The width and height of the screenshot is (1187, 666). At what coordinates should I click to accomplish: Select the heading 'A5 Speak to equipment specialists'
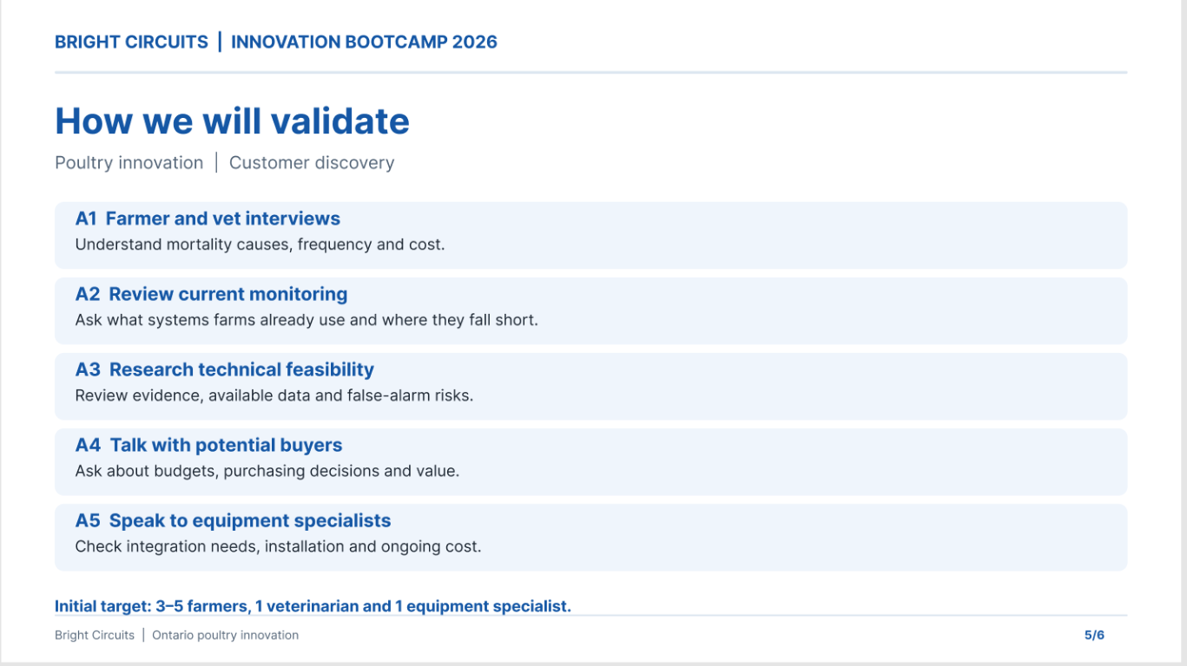click(234, 520)
